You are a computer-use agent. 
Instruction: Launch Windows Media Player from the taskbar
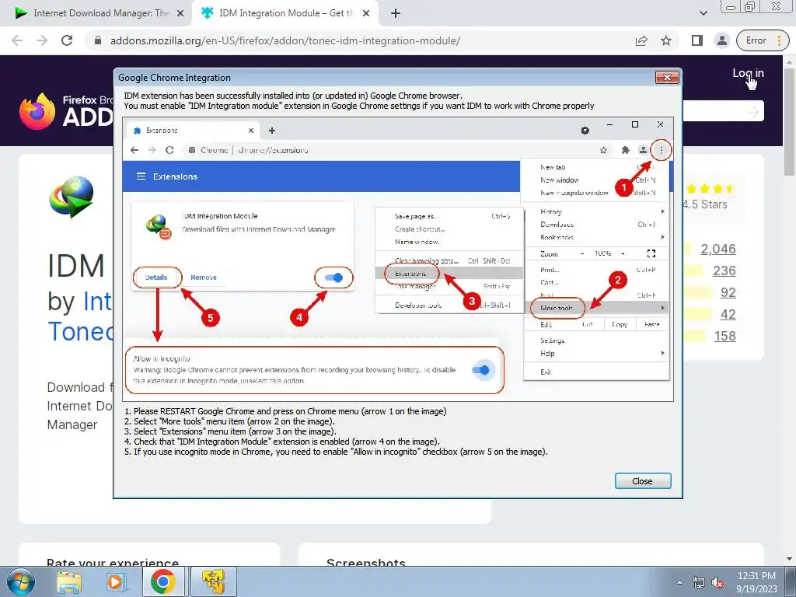coord(116,581)
